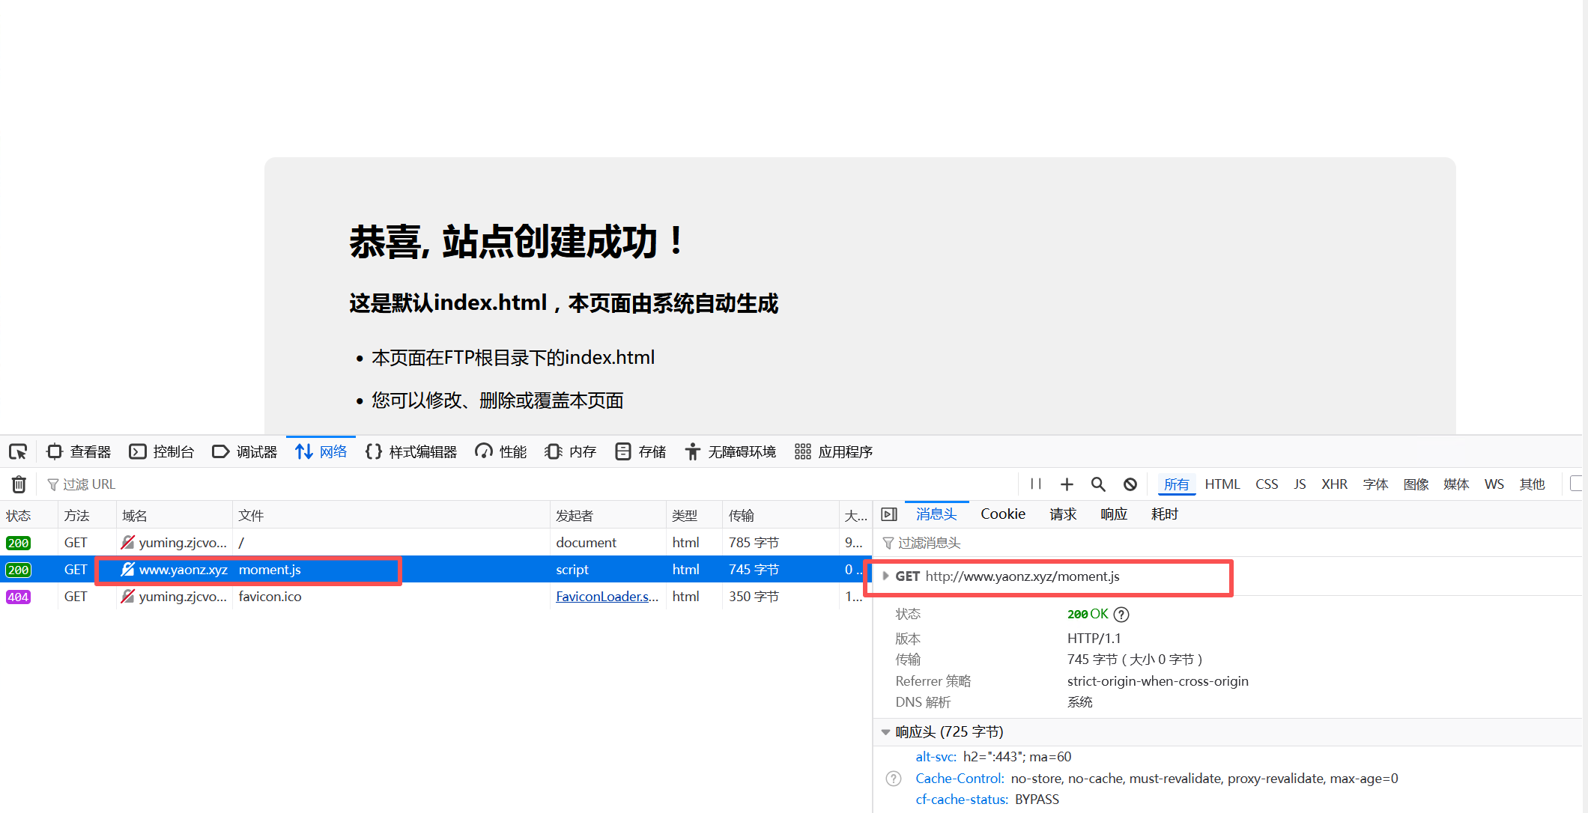Enable the JS request filter
The height and width of the screenshot is (813, 1588).
[x=1300, y=484]
